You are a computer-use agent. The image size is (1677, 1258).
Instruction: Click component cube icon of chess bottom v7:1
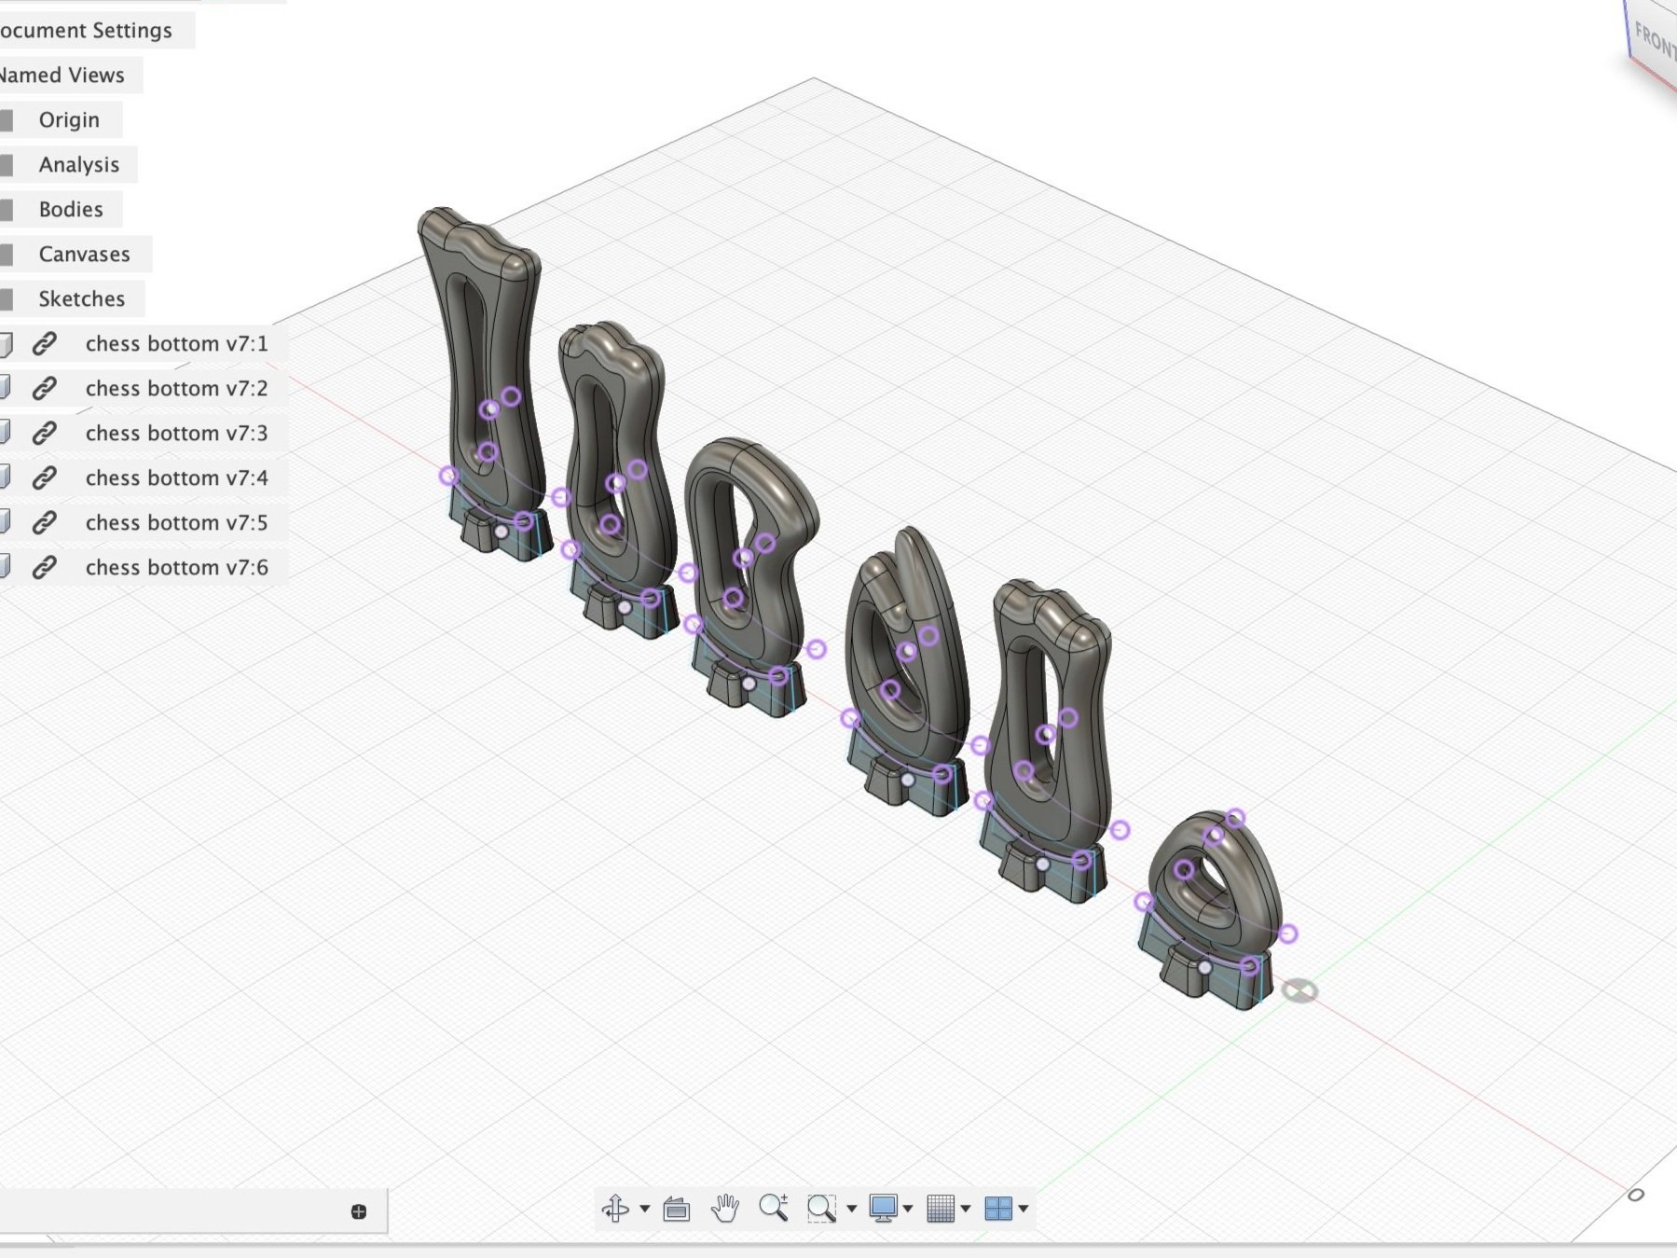pyautogui.click(x=6, y=344)
